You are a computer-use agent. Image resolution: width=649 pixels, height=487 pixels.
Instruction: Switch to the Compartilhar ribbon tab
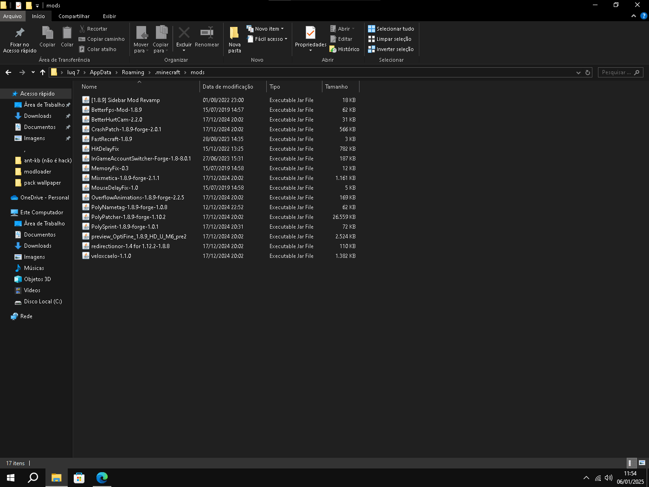[74, 16]
